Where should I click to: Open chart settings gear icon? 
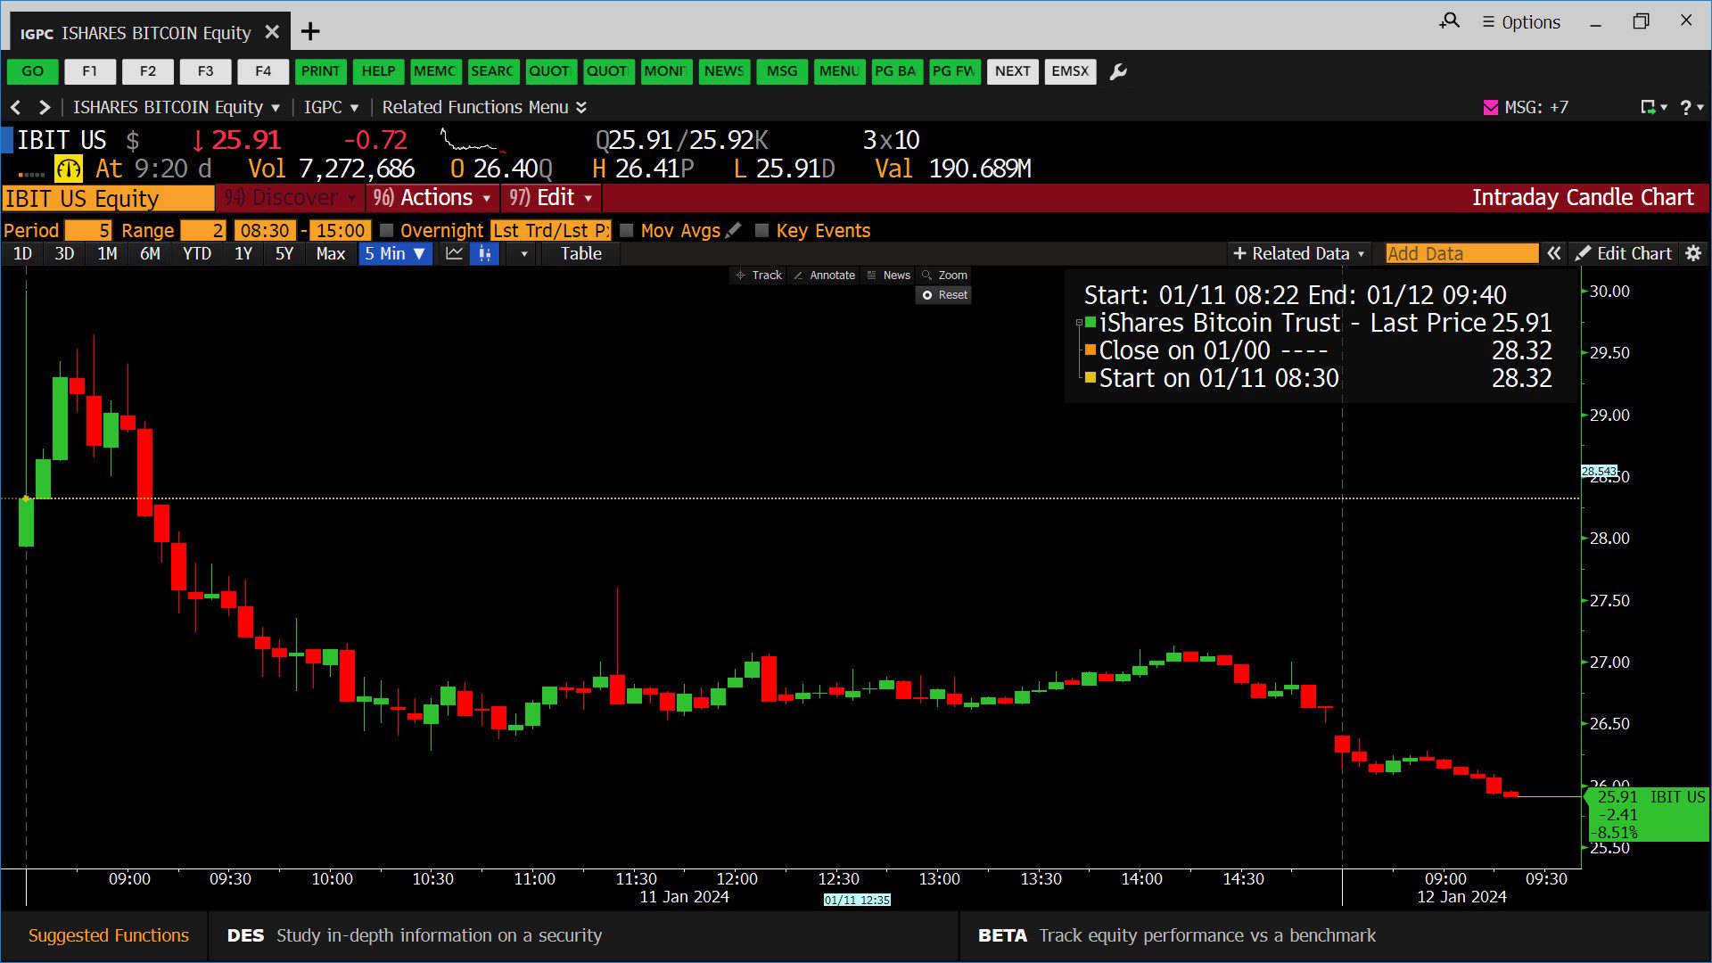coord(1693,253)
